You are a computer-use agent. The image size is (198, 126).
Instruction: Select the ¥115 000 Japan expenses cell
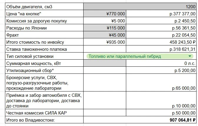(x=105, y=28)
